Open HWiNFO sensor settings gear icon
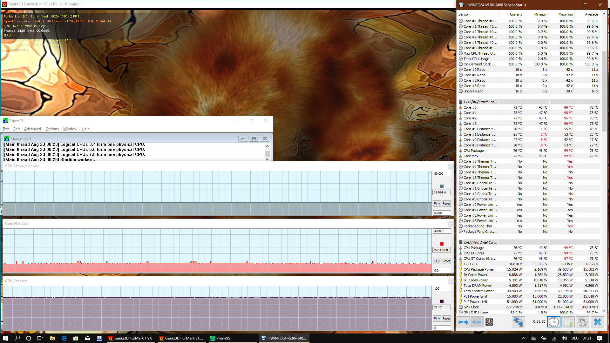 [x=583, y=322]
